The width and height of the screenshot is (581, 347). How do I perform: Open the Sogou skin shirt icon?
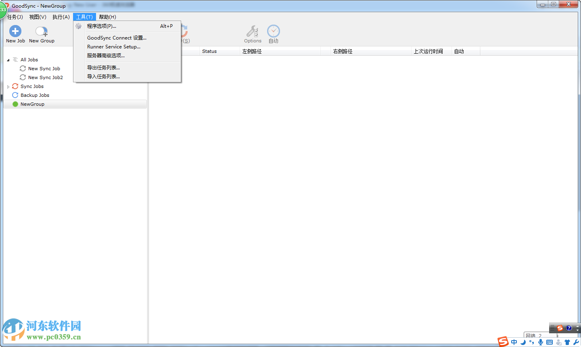tap(567, 342)
